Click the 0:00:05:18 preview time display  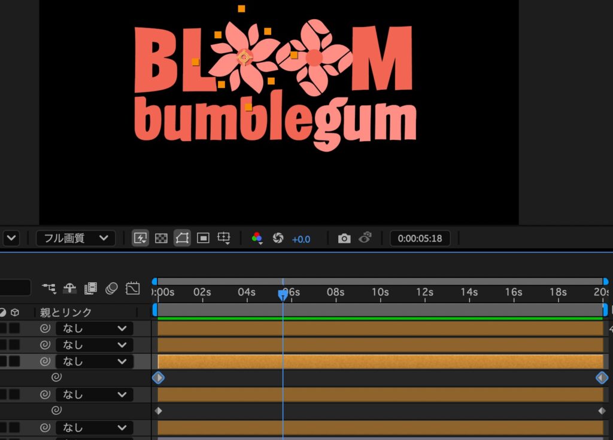tap(420, 239)
